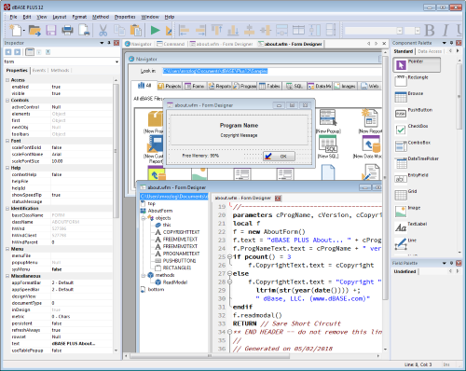Select the Grid component

[x=406, y=195]
